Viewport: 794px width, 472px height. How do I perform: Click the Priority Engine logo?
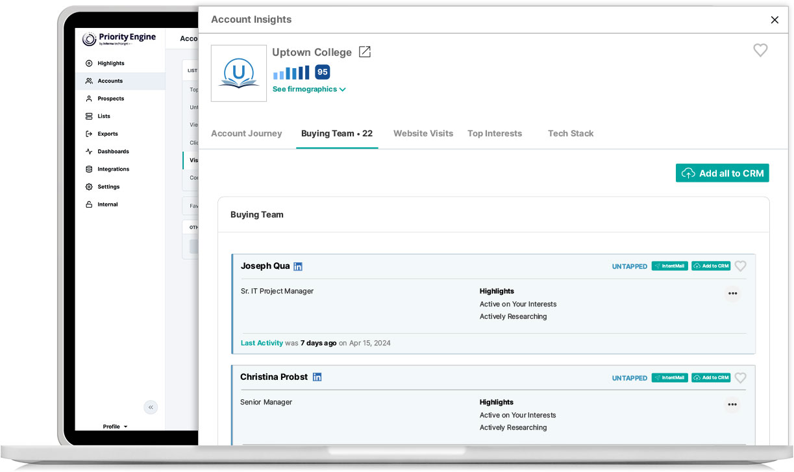[119, 39]
